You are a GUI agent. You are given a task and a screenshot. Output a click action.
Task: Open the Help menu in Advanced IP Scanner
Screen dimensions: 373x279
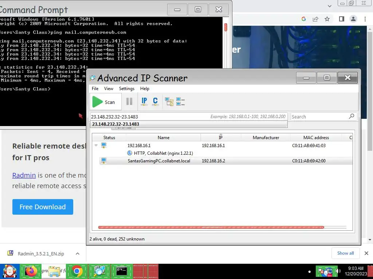[x=144, y=89]
